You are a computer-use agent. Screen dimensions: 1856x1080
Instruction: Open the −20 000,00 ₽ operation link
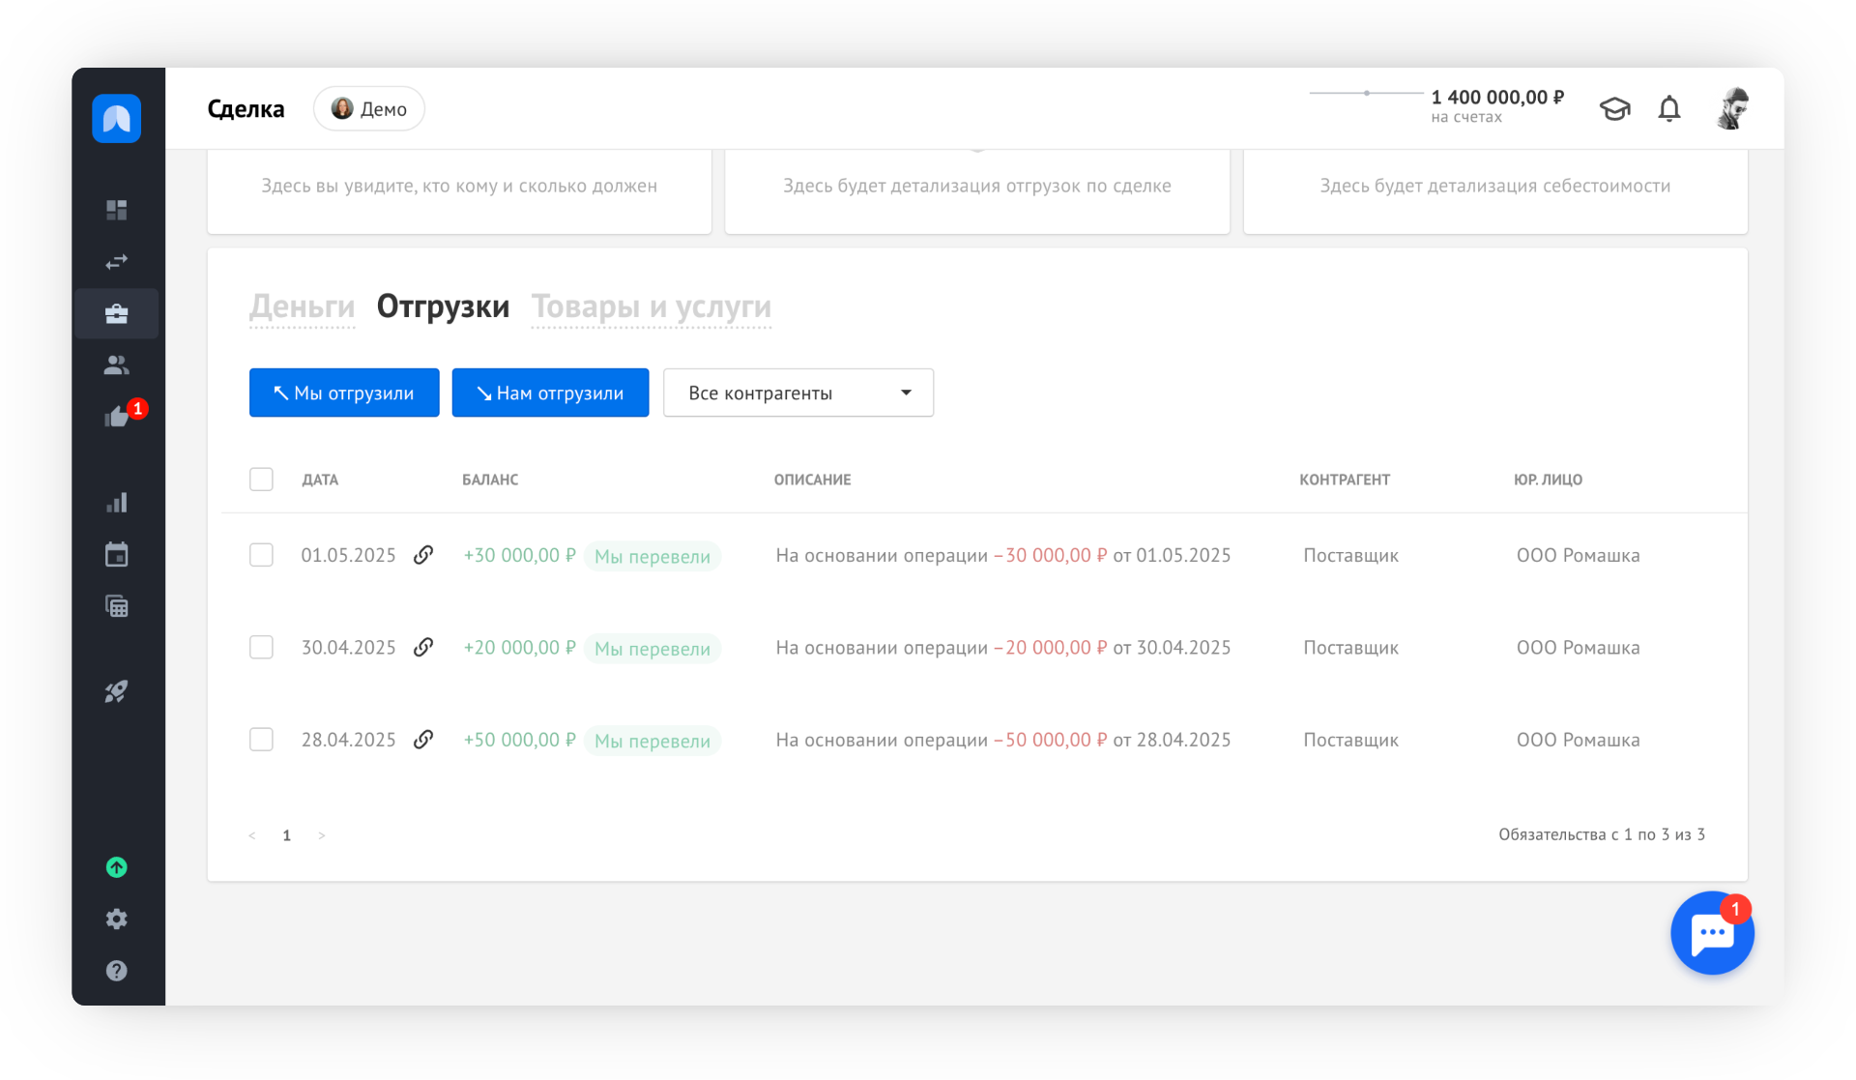1051,647
